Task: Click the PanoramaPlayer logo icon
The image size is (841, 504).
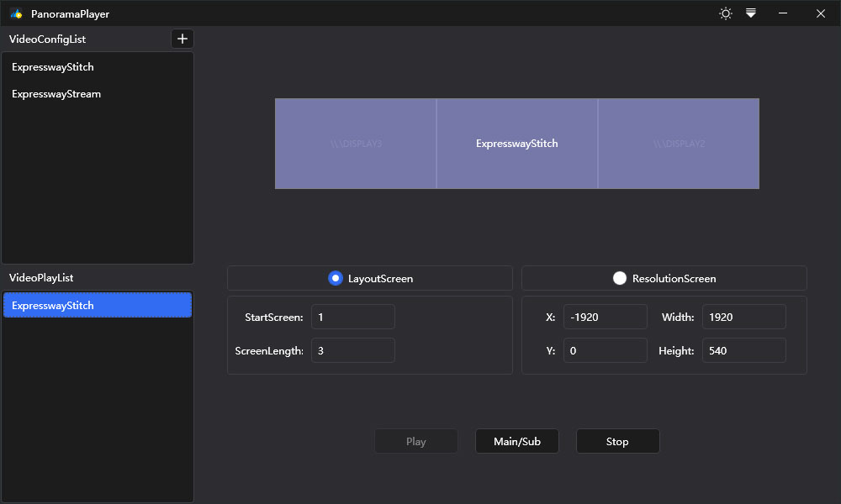Action: 16,13
